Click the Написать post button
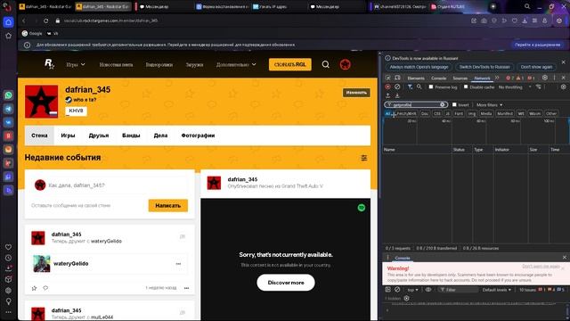 [168, 205]
